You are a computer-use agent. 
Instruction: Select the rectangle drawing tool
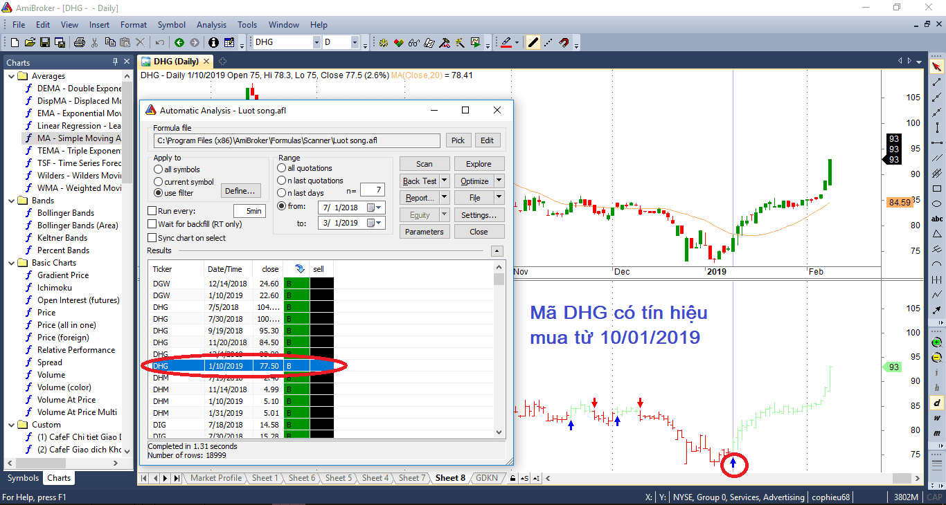pos(937,188)
